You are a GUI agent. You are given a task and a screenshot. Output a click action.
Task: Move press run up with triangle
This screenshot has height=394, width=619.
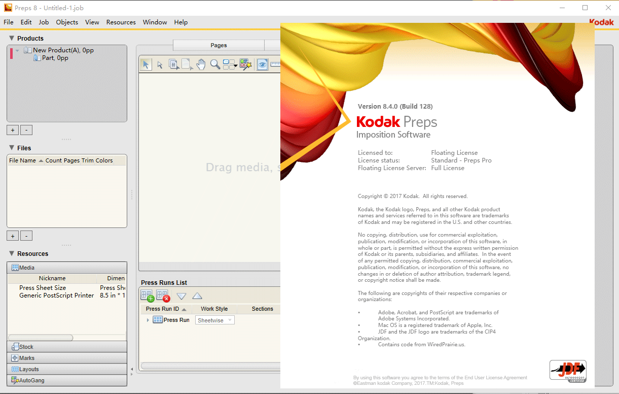[197, 296]
